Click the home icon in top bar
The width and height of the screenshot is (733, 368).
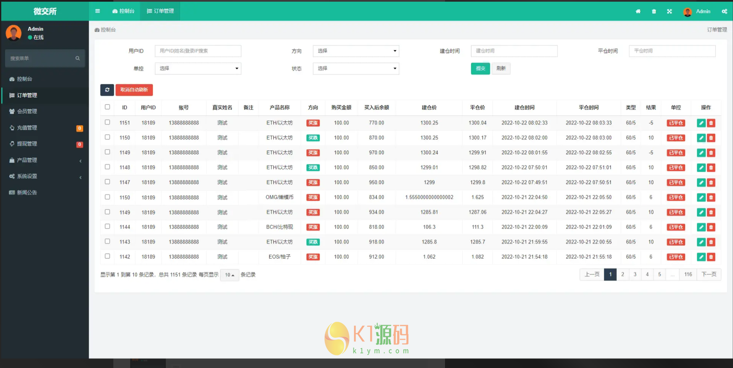(638, 11)
